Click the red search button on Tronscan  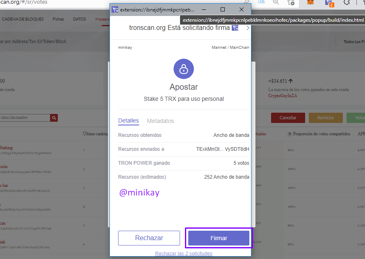click(x=54, y=118)
